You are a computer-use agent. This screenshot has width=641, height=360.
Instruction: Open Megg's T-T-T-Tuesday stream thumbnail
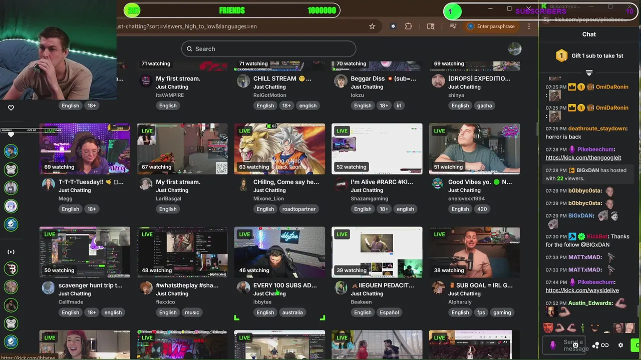click(x=85, y=149)
